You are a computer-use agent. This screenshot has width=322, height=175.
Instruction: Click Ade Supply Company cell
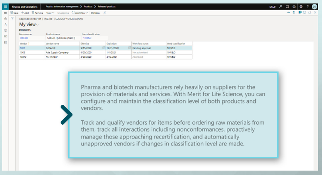62,53
